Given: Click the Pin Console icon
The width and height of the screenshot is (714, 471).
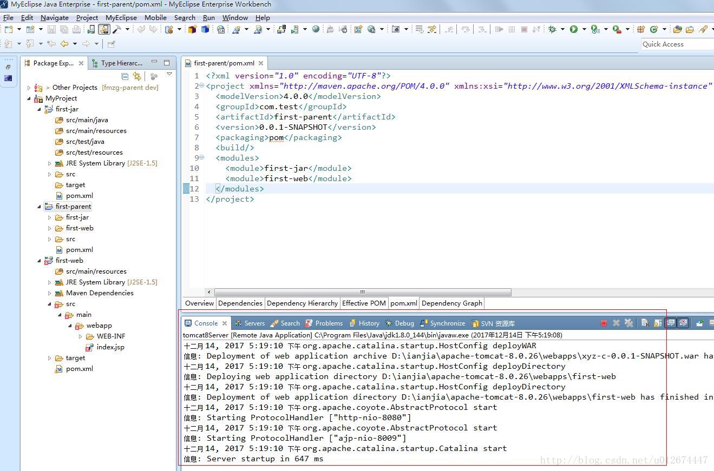Looking at the screenshot, I should click(x=700, y=323).
